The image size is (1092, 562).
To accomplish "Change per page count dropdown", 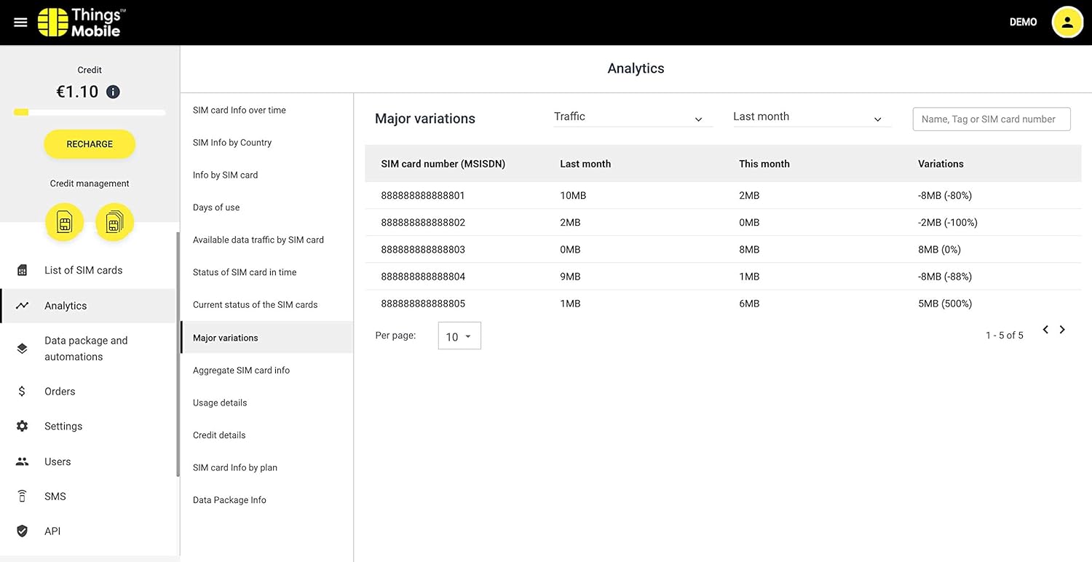I will tap(459, 336).
